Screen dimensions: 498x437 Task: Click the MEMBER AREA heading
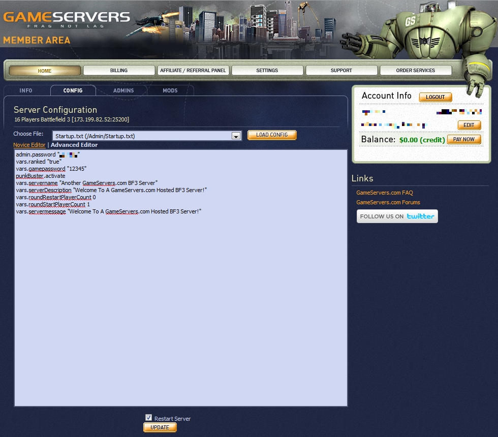click(37, 40)
